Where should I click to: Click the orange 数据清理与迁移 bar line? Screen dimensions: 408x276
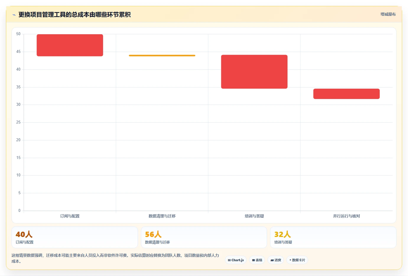click(162, 56)
